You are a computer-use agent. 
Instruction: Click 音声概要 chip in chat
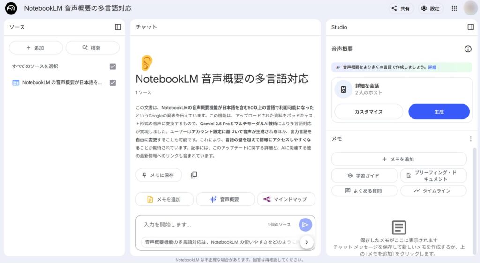(225, 199)
